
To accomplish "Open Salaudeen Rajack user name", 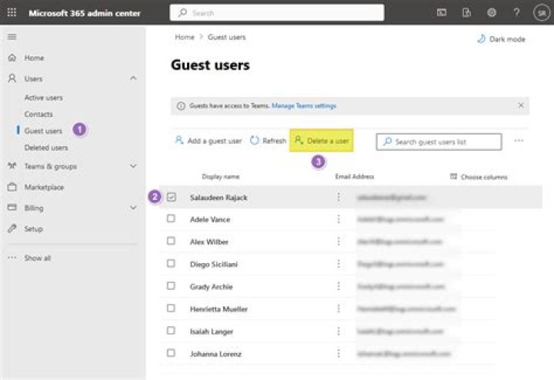I will click(219, 198).
